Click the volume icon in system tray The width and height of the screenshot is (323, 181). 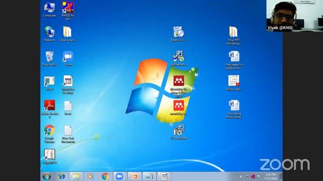tap(241, 176)
